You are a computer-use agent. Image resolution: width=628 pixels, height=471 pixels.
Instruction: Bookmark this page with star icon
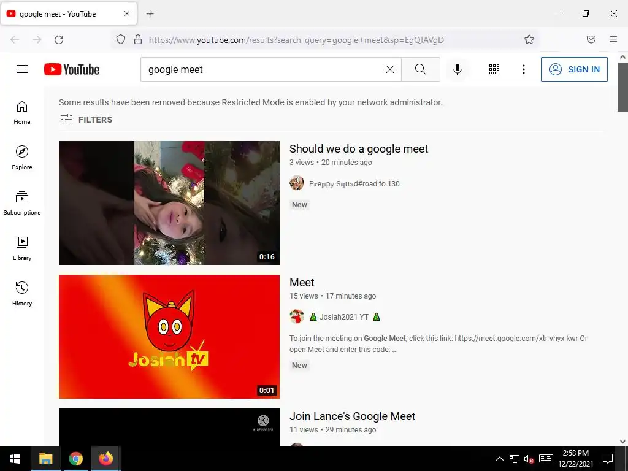click(529, 39)
